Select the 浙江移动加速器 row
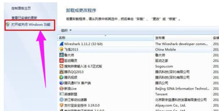The image size is (219, 111). pos(138,100)
